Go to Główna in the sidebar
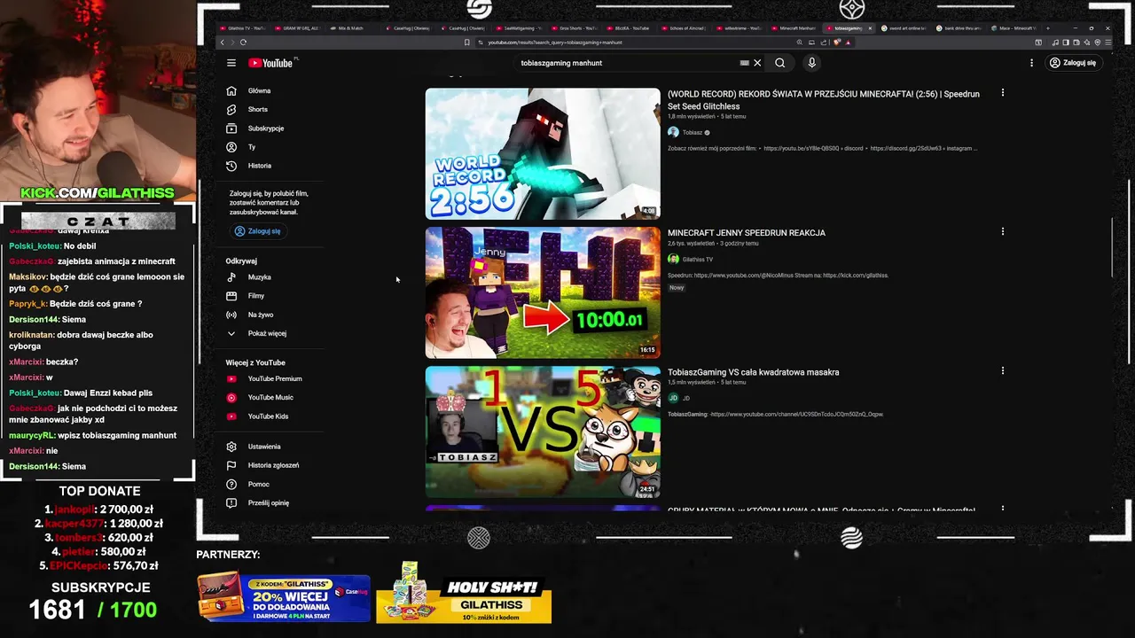This screenshot has width=1135, height=638. pos(259,90)
